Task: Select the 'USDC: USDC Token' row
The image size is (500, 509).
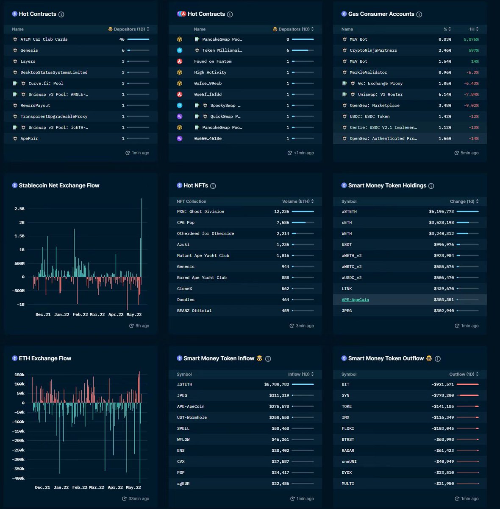Action: coord(410,116)
